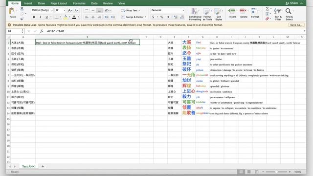The height and width of the screenshot is (176, 313).
Task: Click the Find & Select magnifier icon
Action: click(x=288, y=11)
